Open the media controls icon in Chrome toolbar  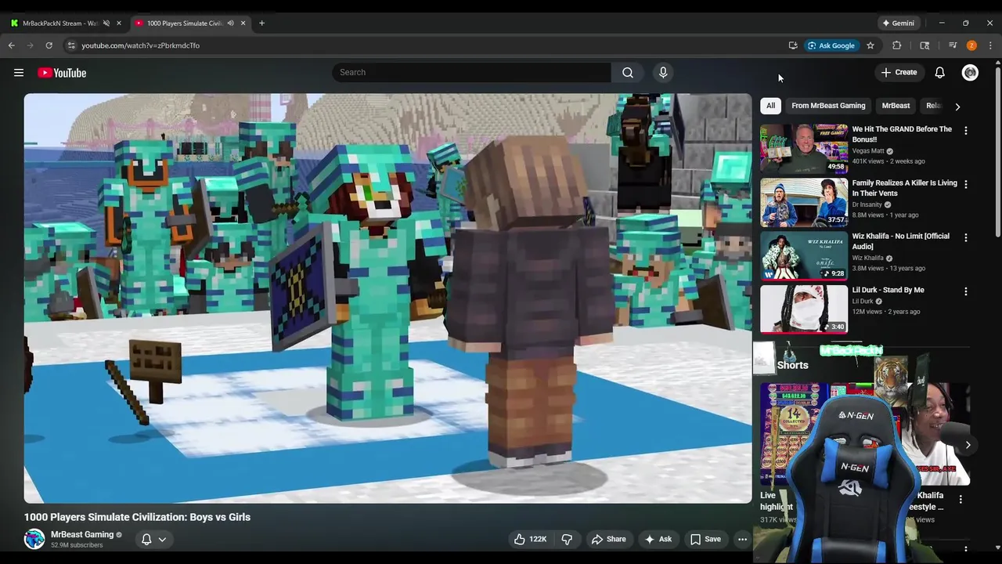(x=953, y=45)
